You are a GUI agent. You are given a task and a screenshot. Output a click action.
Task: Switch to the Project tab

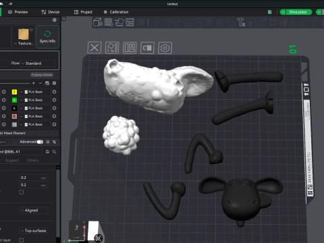[83, 12]
